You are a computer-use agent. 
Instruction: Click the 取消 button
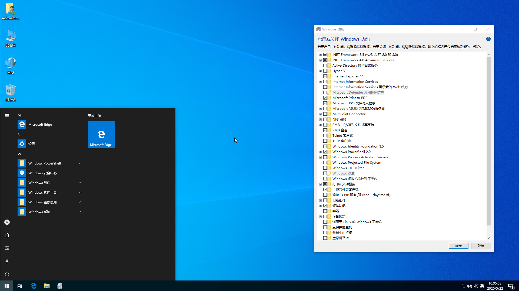coord(481,246)
